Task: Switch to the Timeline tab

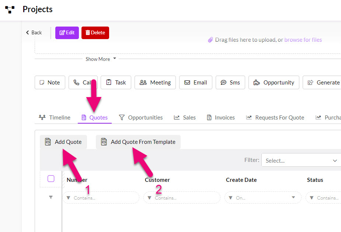Action: point(55,118)
